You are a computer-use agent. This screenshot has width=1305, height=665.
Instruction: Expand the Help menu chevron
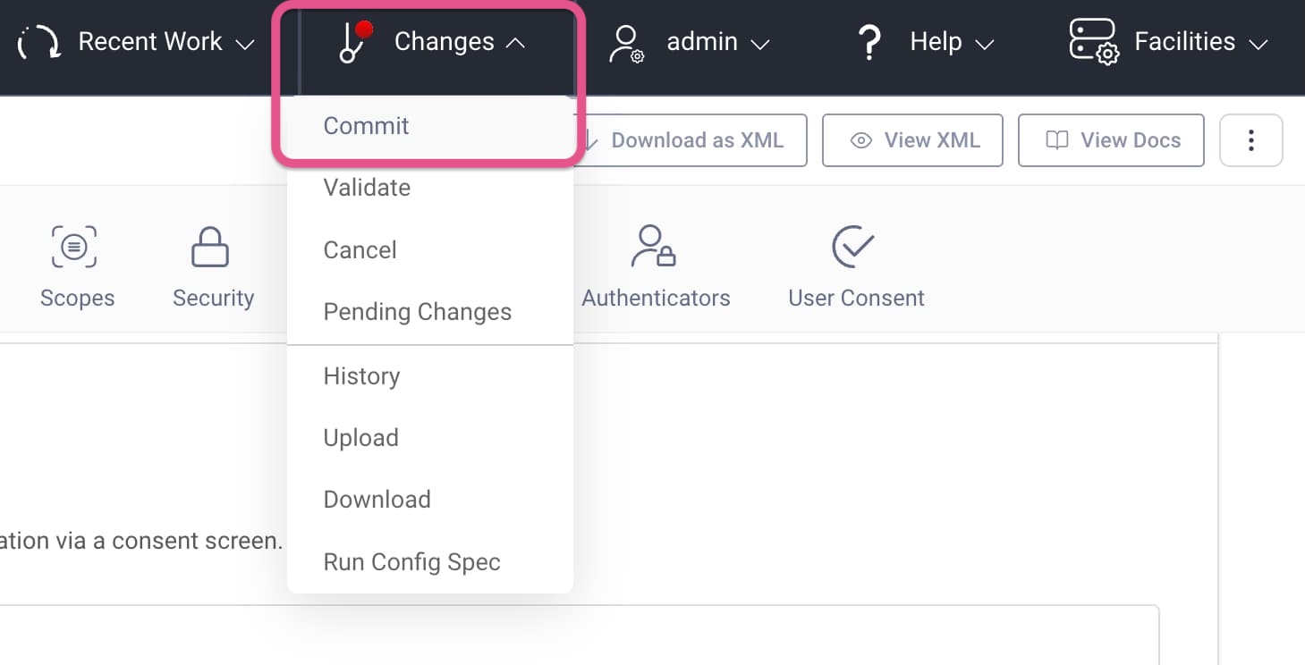coord(986,45)
